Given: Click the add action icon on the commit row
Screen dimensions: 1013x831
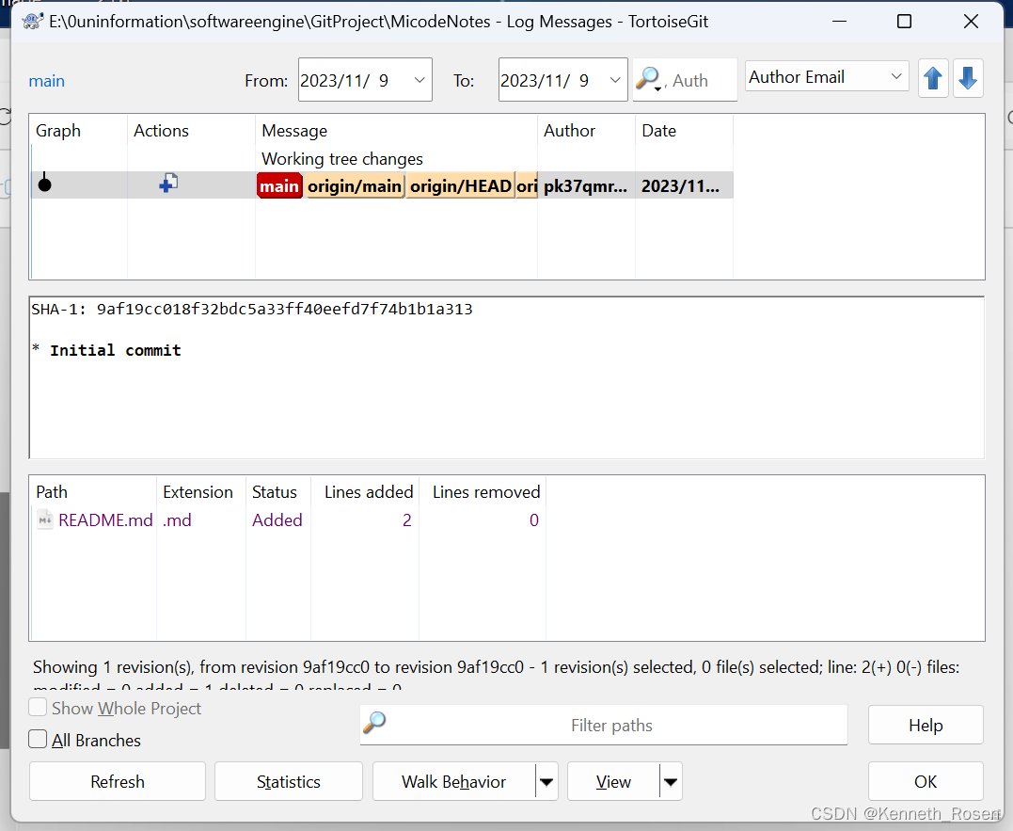Looking at the screenshot, I should (x=167, y=184).
